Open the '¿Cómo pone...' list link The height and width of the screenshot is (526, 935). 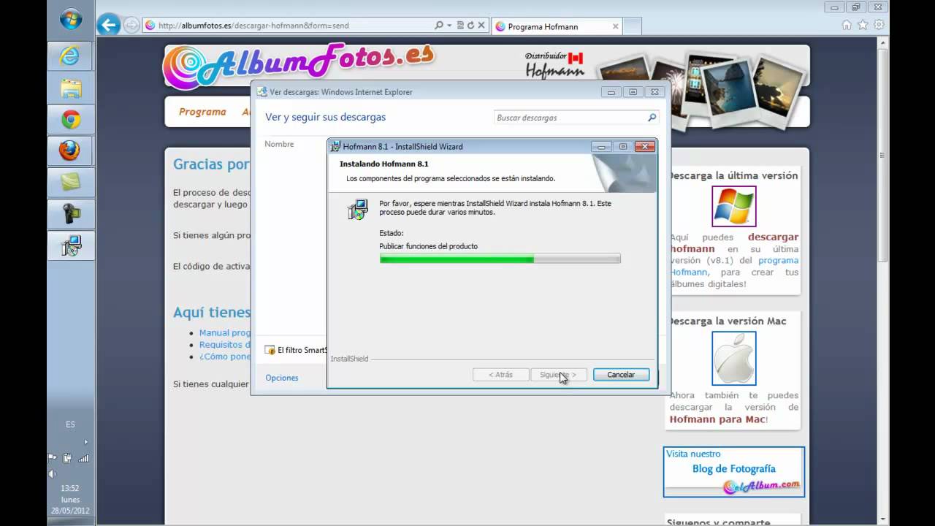point(225,357)
